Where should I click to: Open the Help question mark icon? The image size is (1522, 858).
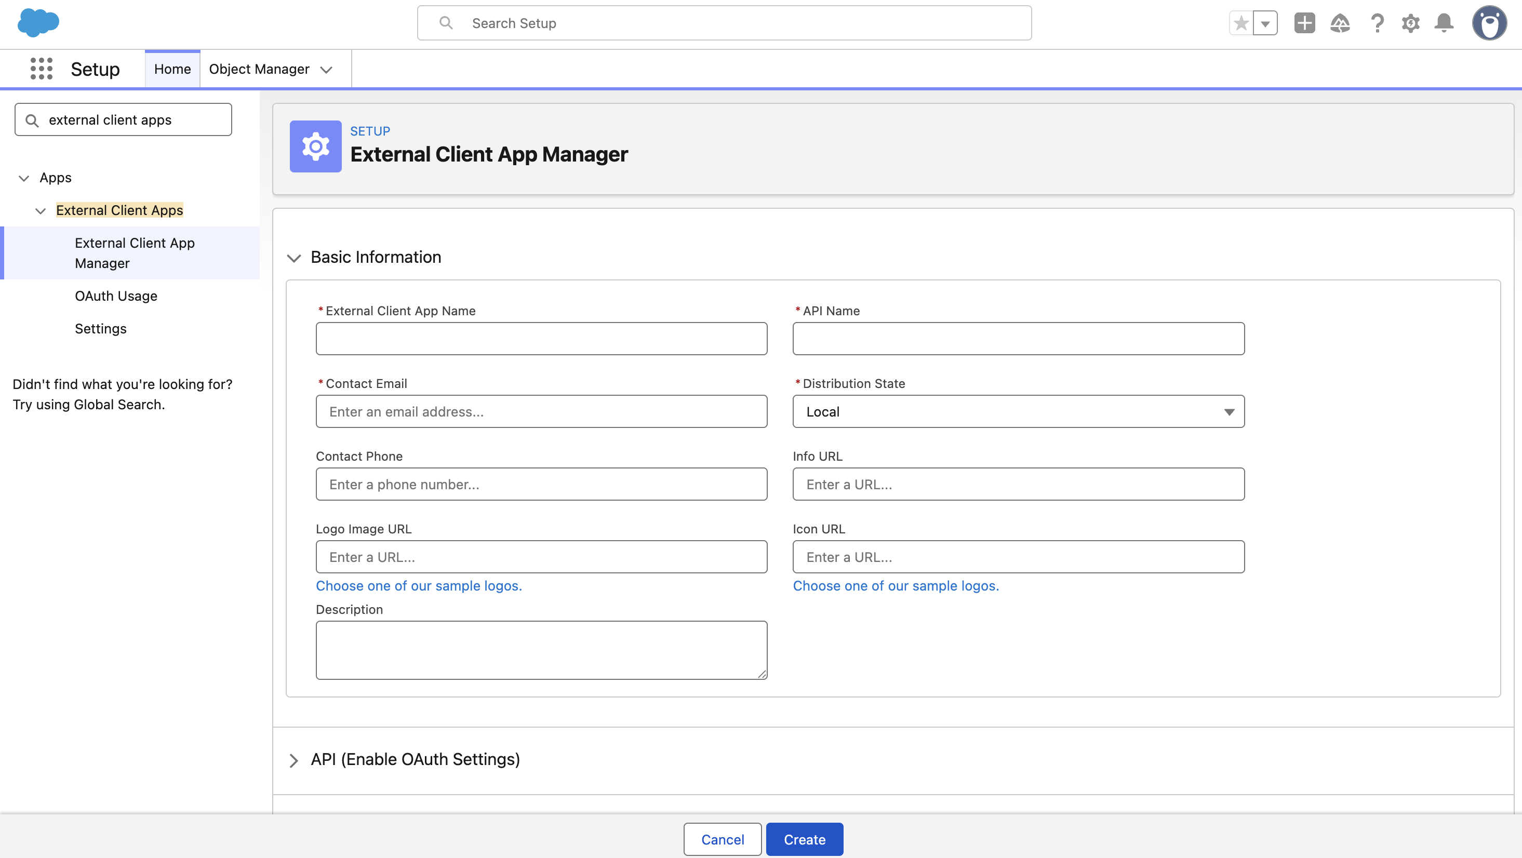coord(1377,23)
